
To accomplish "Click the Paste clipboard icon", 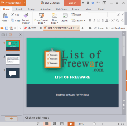I will click(5, 16).
